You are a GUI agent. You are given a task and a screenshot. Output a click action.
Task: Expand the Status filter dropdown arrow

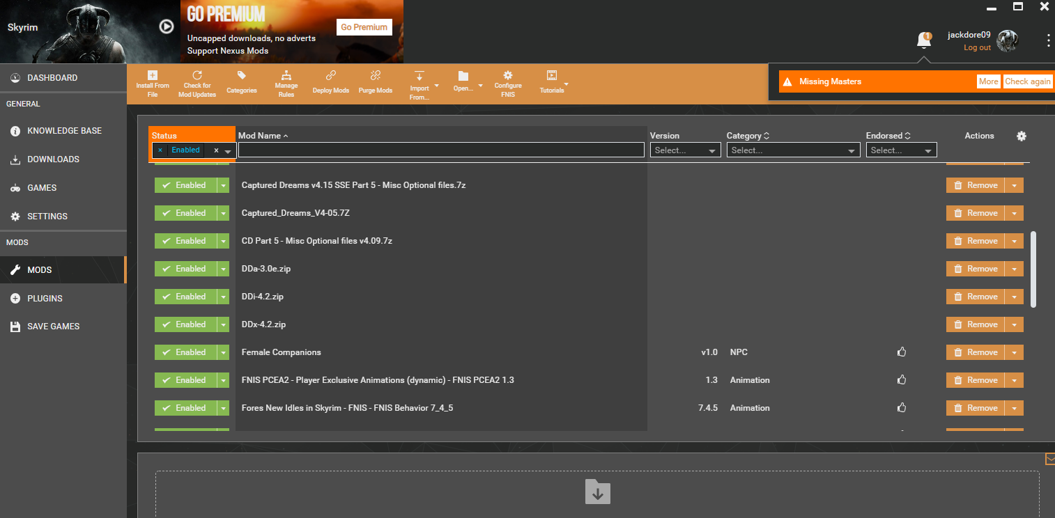228,151
